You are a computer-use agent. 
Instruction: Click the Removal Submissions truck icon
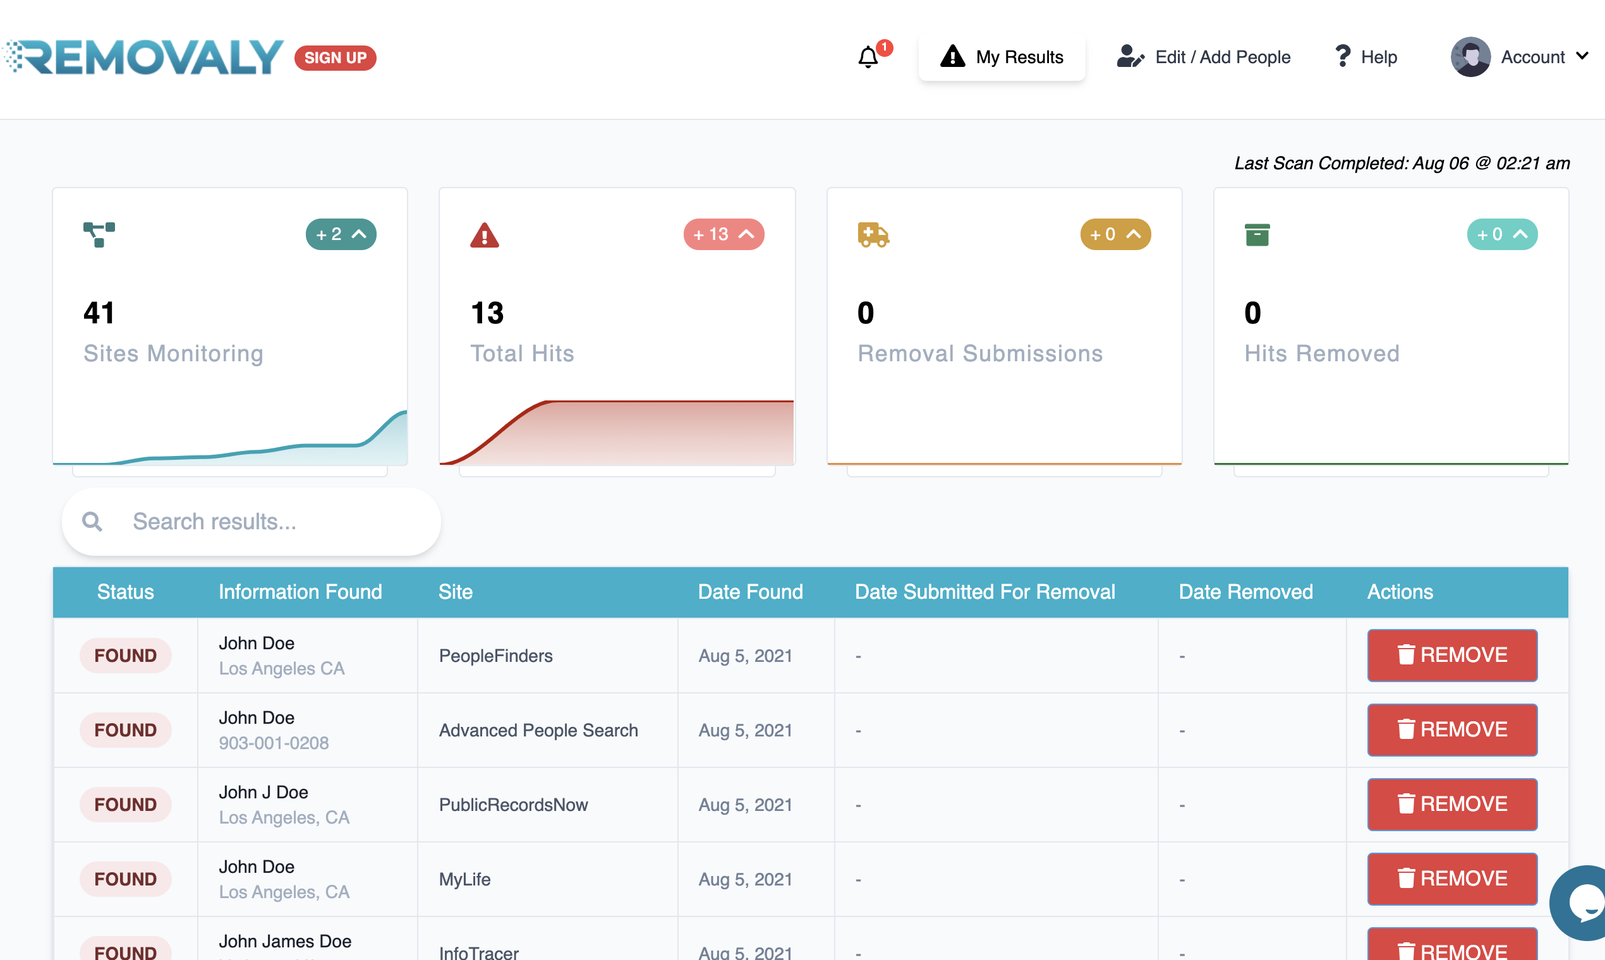tap(873, 235)
